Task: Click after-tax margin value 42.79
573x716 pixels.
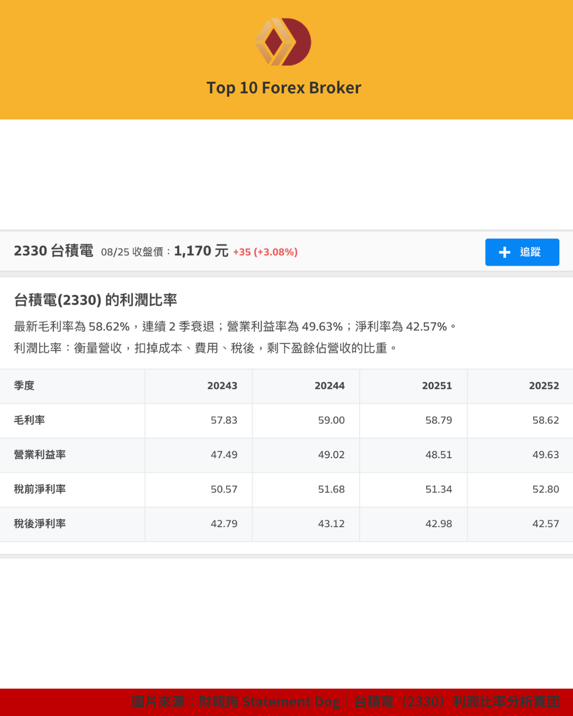Action: 224,524
